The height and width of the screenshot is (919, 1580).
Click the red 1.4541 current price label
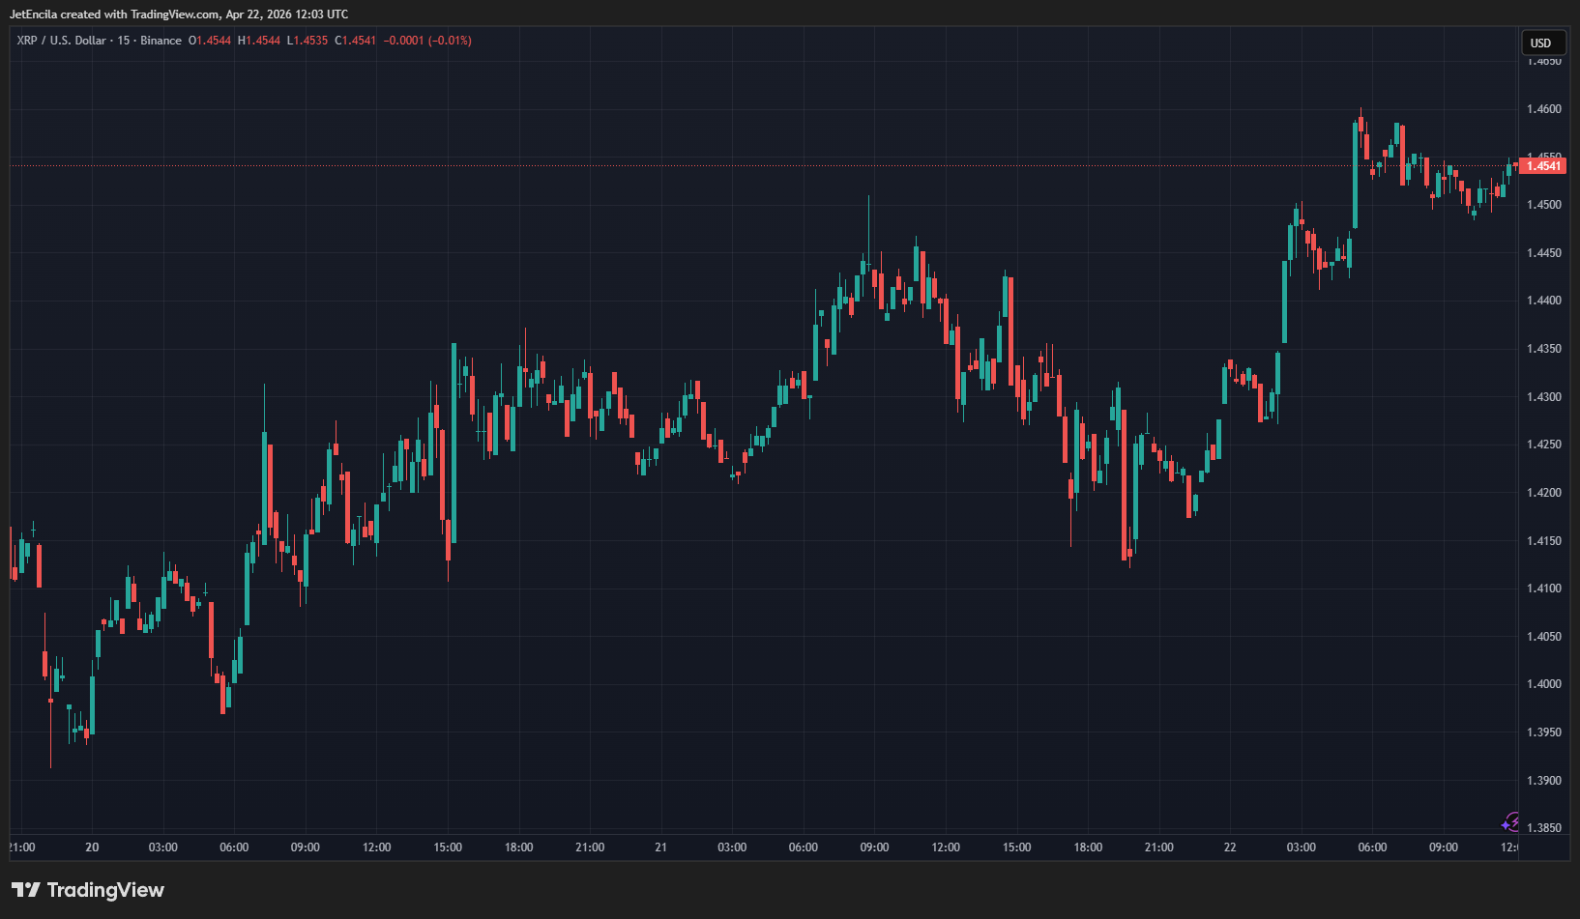pyautogui.click(x=1542, y=166)
